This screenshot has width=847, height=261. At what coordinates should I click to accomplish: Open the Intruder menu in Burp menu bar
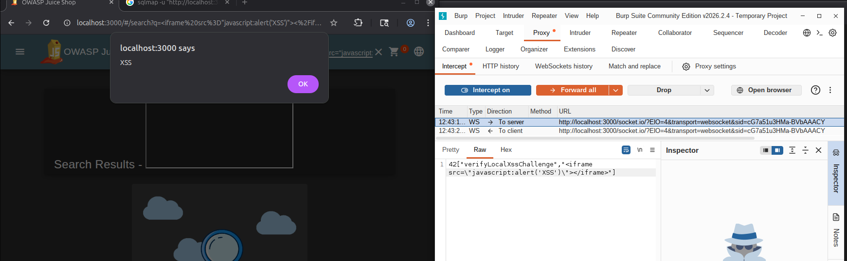[513, 16]
